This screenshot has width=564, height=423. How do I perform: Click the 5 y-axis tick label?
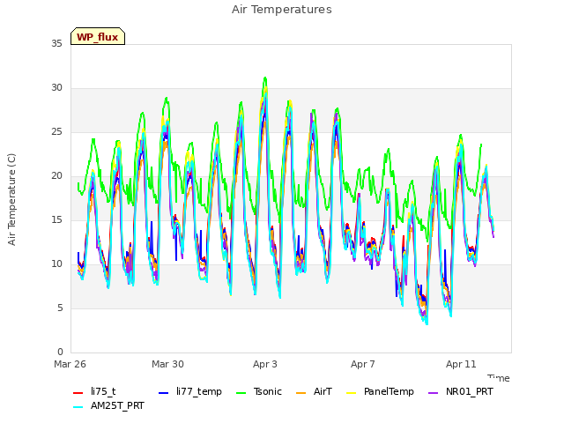60,308
